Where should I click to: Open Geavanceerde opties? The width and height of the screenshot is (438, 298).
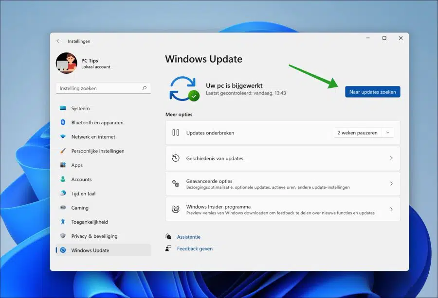(x=283, y=183)
